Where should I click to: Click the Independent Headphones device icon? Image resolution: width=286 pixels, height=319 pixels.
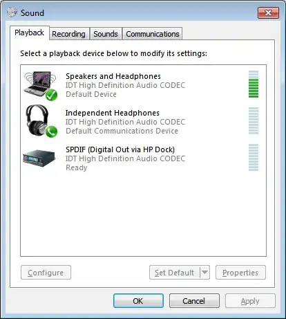[41, 121]
